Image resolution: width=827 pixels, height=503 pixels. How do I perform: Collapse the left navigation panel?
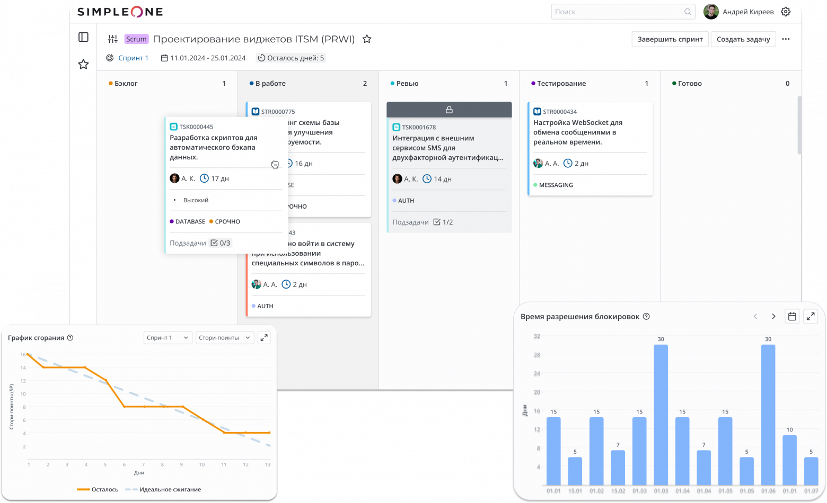[x=83, y=37]
